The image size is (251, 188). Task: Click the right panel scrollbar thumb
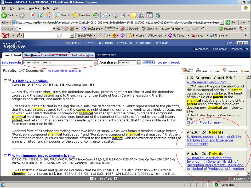point(248,93)
